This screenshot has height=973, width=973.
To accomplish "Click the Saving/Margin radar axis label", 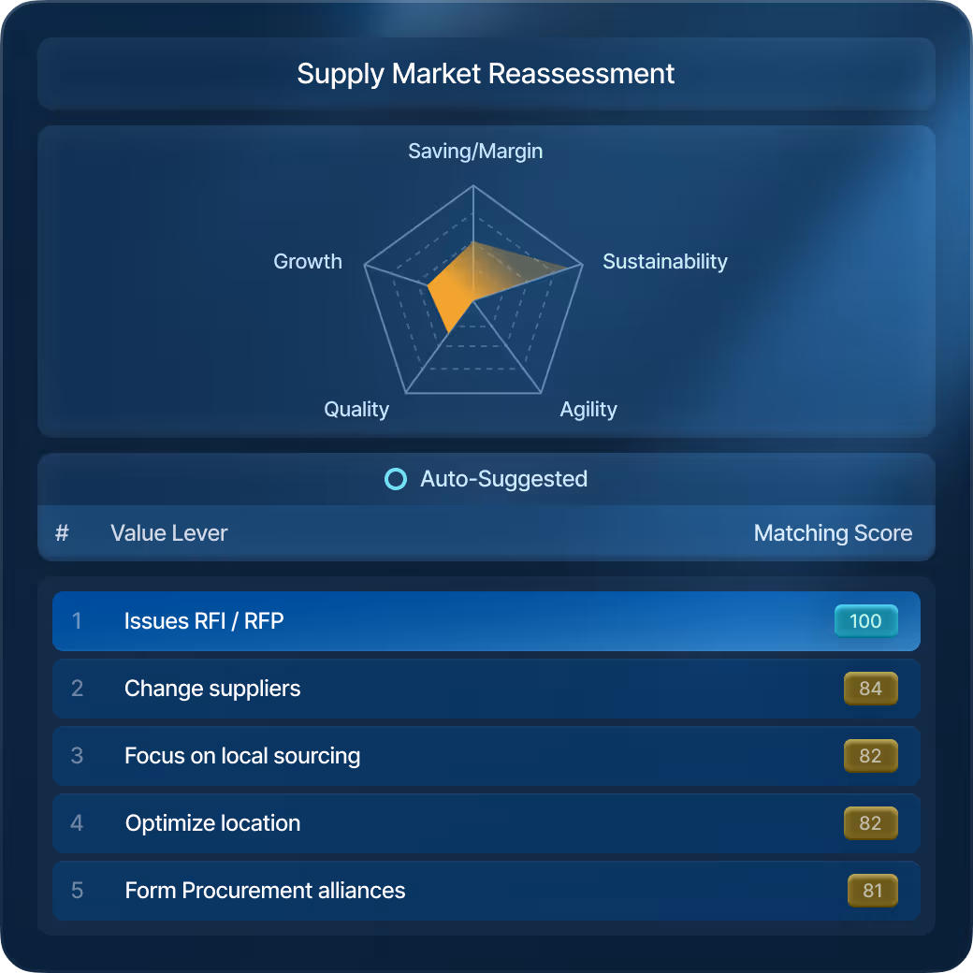I will [475, 151].
